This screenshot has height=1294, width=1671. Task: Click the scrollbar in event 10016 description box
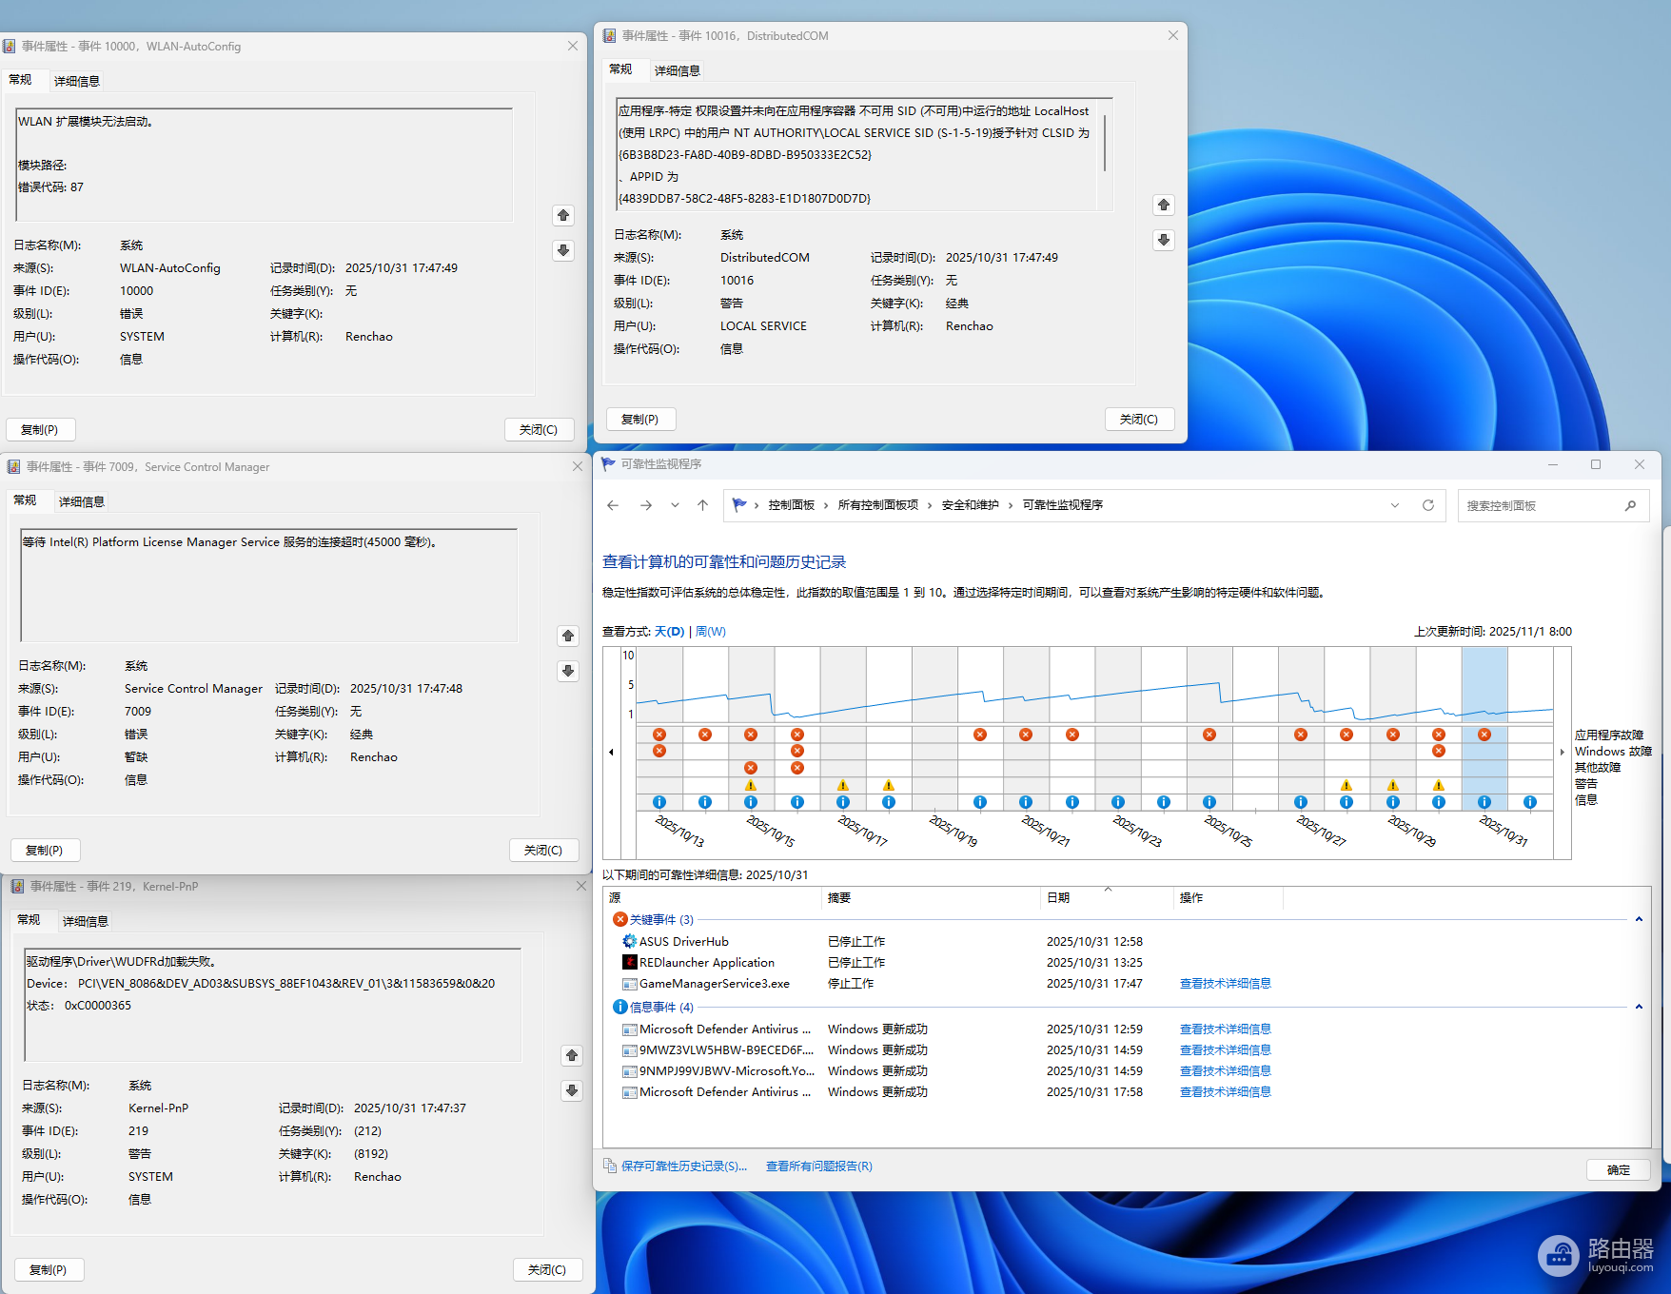[1105, 144]
